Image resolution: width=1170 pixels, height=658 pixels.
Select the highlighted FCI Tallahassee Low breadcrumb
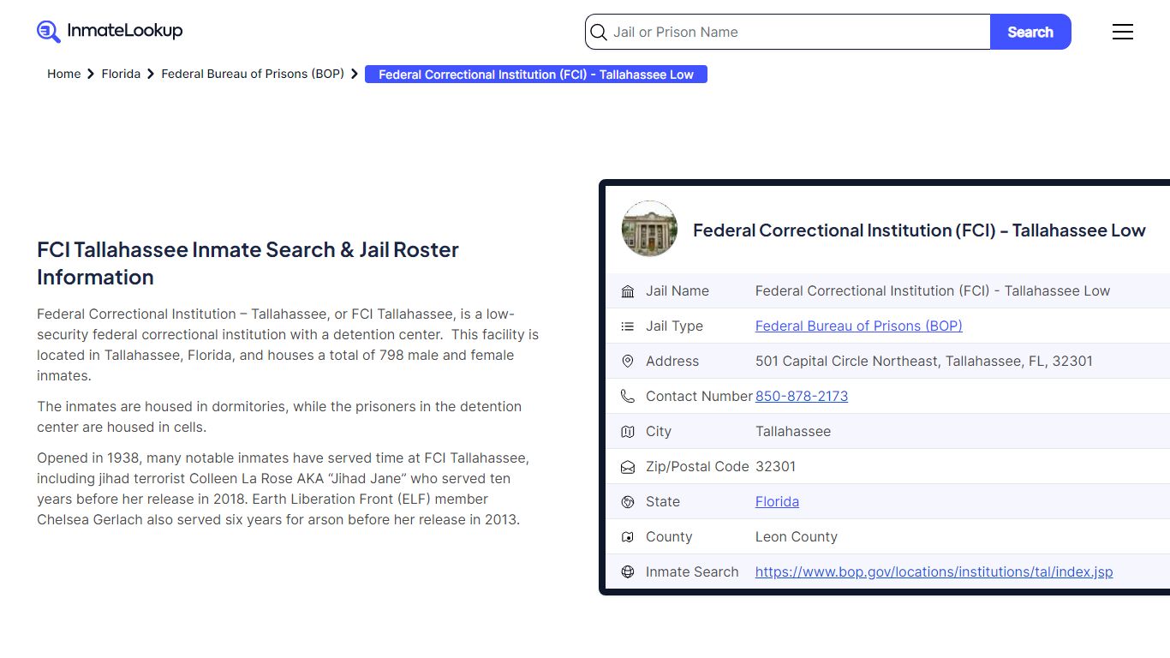click(x=536, y=75)
